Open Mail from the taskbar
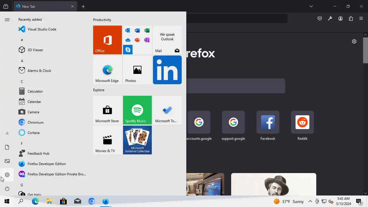 (x=77, y=201)
